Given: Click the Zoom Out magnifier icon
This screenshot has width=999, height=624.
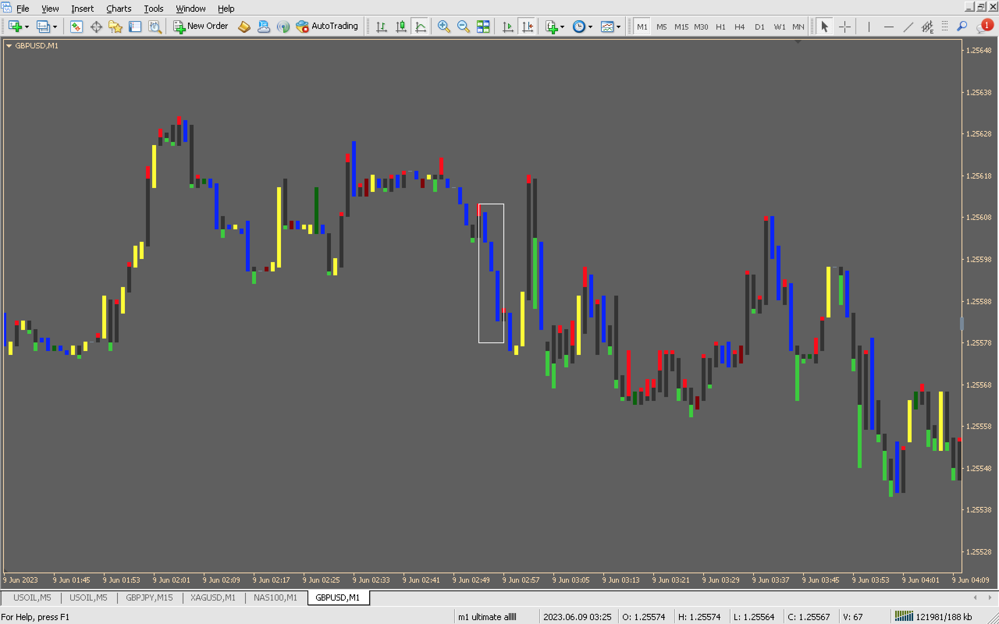Looking at the screenshot, I should (x=463, y=27).
